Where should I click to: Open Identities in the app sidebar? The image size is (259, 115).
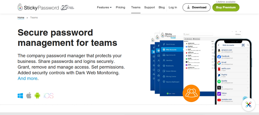pyautogui.click(x=168, y=60)
